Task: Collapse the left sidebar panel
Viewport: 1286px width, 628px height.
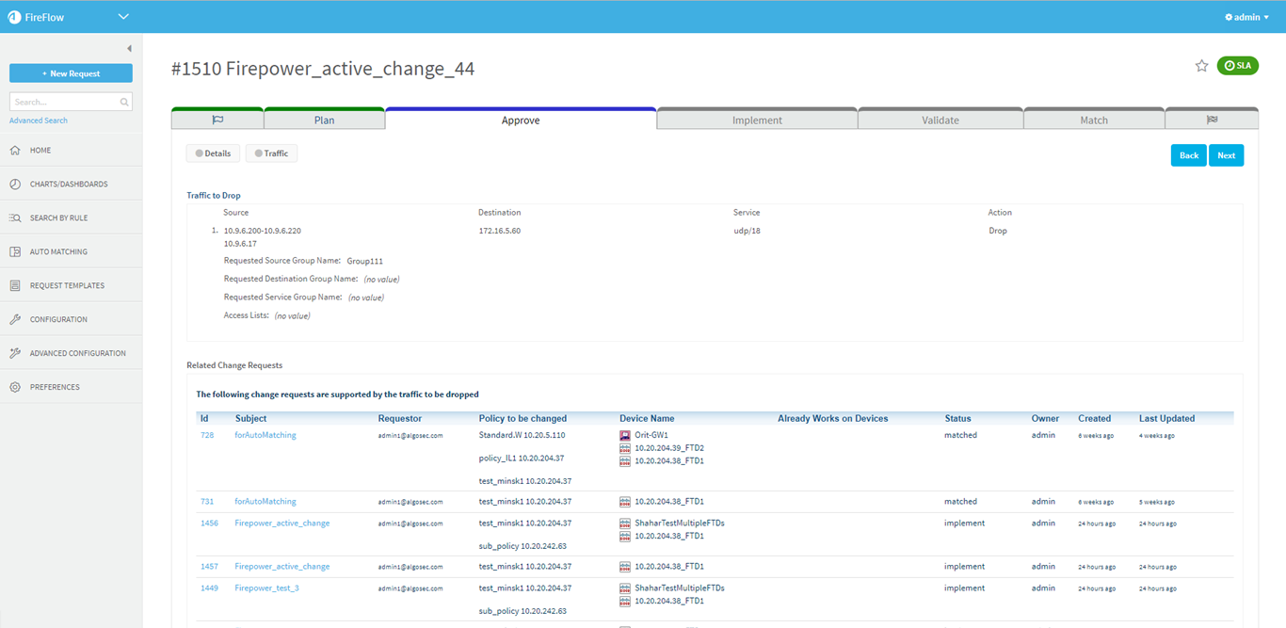Action: (x=129, y=49)
